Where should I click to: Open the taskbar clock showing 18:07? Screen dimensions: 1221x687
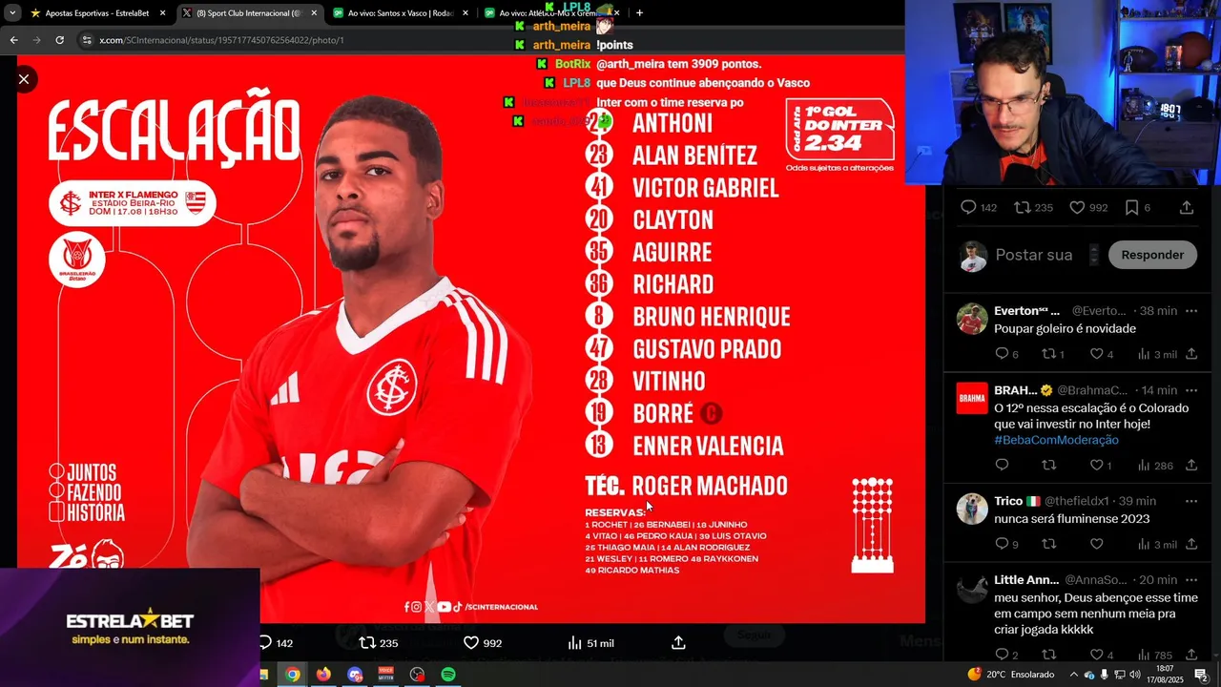pos(1166,675)
